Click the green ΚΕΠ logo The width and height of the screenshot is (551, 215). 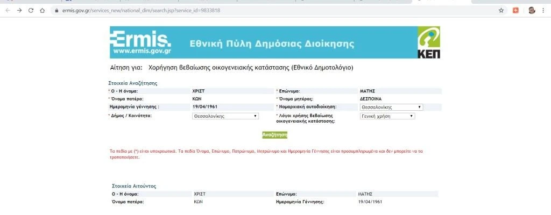[x=428, y=42]
